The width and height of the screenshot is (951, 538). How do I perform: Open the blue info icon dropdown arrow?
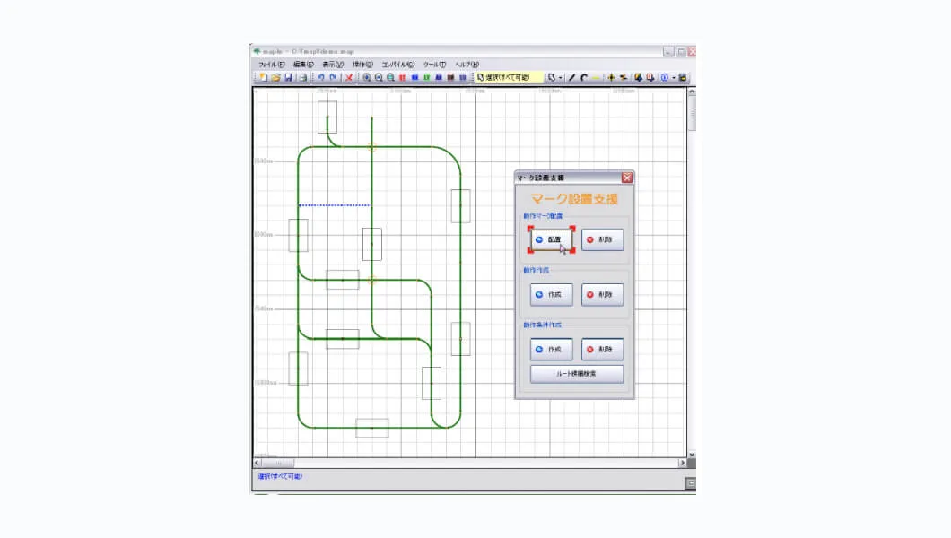coord(674,78)
